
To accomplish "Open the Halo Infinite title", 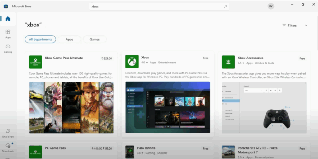I will point(146,148).
